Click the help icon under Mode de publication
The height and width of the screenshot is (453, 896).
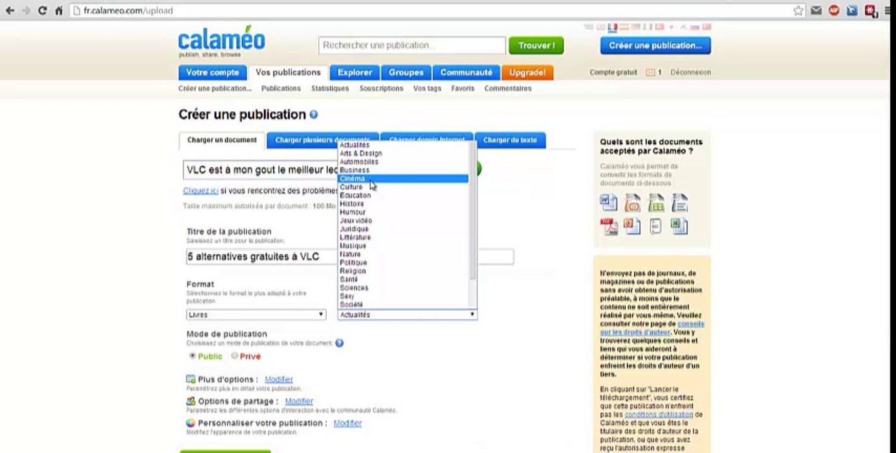coord(339,343)
